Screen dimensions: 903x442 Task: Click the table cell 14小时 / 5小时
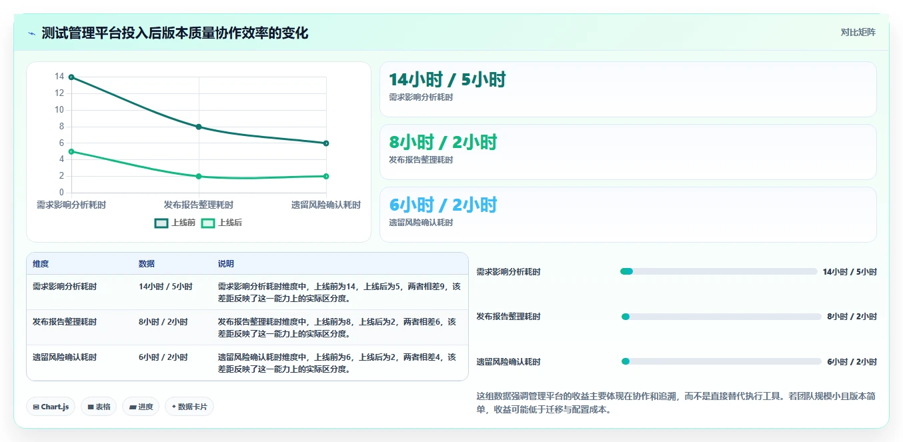(x=165, y=287)
